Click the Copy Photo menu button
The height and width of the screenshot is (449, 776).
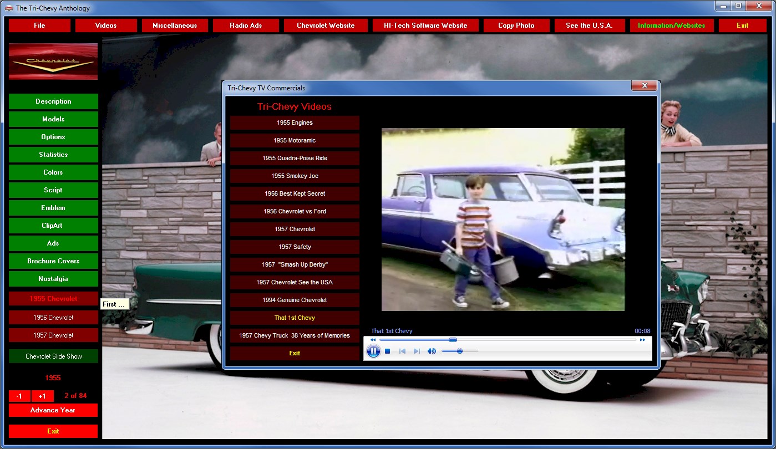point(516,25)
